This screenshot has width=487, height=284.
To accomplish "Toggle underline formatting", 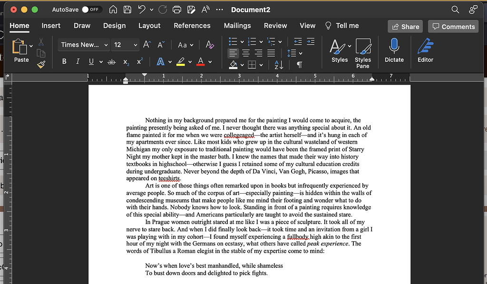I will point(91,61).
